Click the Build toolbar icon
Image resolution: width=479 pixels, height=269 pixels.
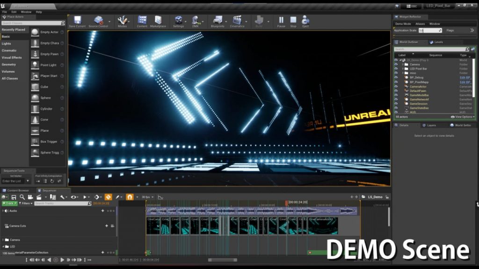(259, 20)
